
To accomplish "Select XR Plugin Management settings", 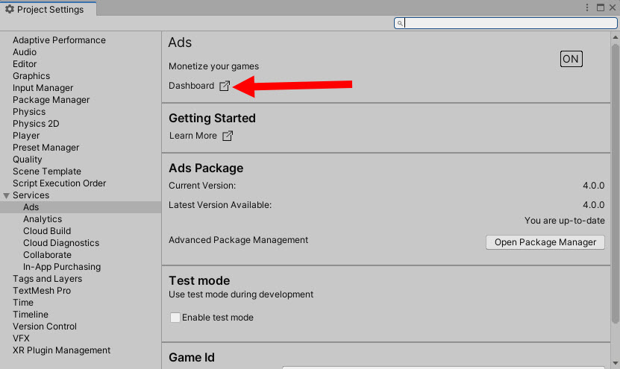I will (x=61, y=350).
